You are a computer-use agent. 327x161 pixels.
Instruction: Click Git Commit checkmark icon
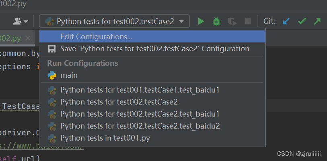302,21
